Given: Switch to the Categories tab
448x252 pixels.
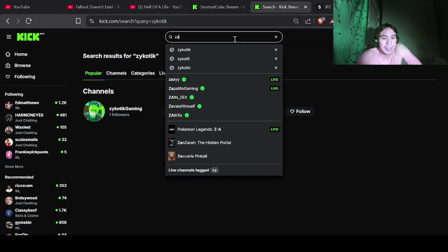Looking at the screenshot, I should [x=143, y=73].
